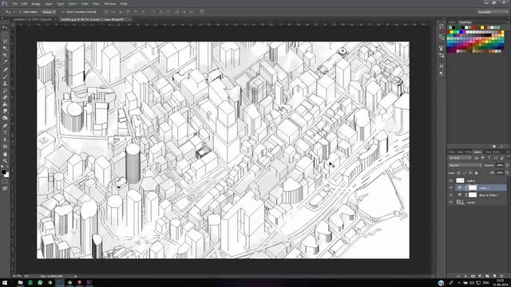Select the Rectangular Marquee tool
The width and height of the screenshot is (511, 287).
pos(5,33)
